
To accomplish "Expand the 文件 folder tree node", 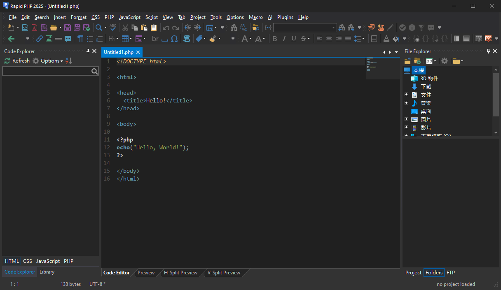I will click(407, 95).
